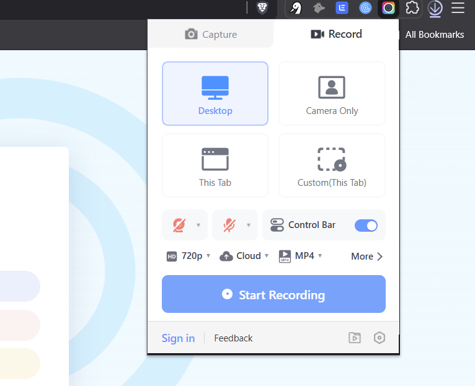This screenshot has height=386, width=475.
Task: Unmute the crossed-out microphone icon
Action: pos(229,225)
